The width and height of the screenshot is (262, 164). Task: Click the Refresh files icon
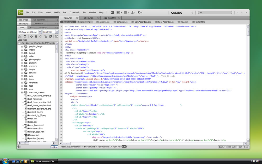point(25,36)
